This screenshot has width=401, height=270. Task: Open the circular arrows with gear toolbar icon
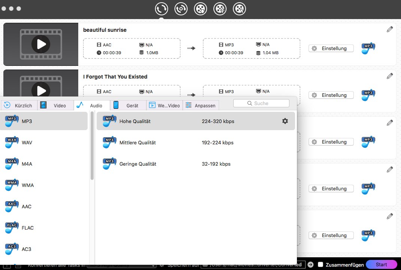[x=181, y=9]
